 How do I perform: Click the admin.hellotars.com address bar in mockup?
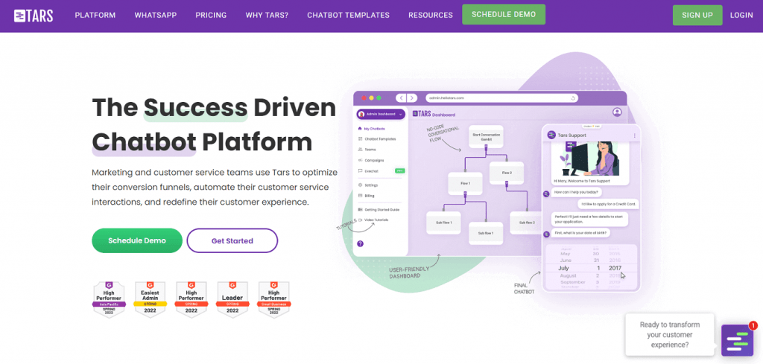pyautogui.click(x=501, y=98)
